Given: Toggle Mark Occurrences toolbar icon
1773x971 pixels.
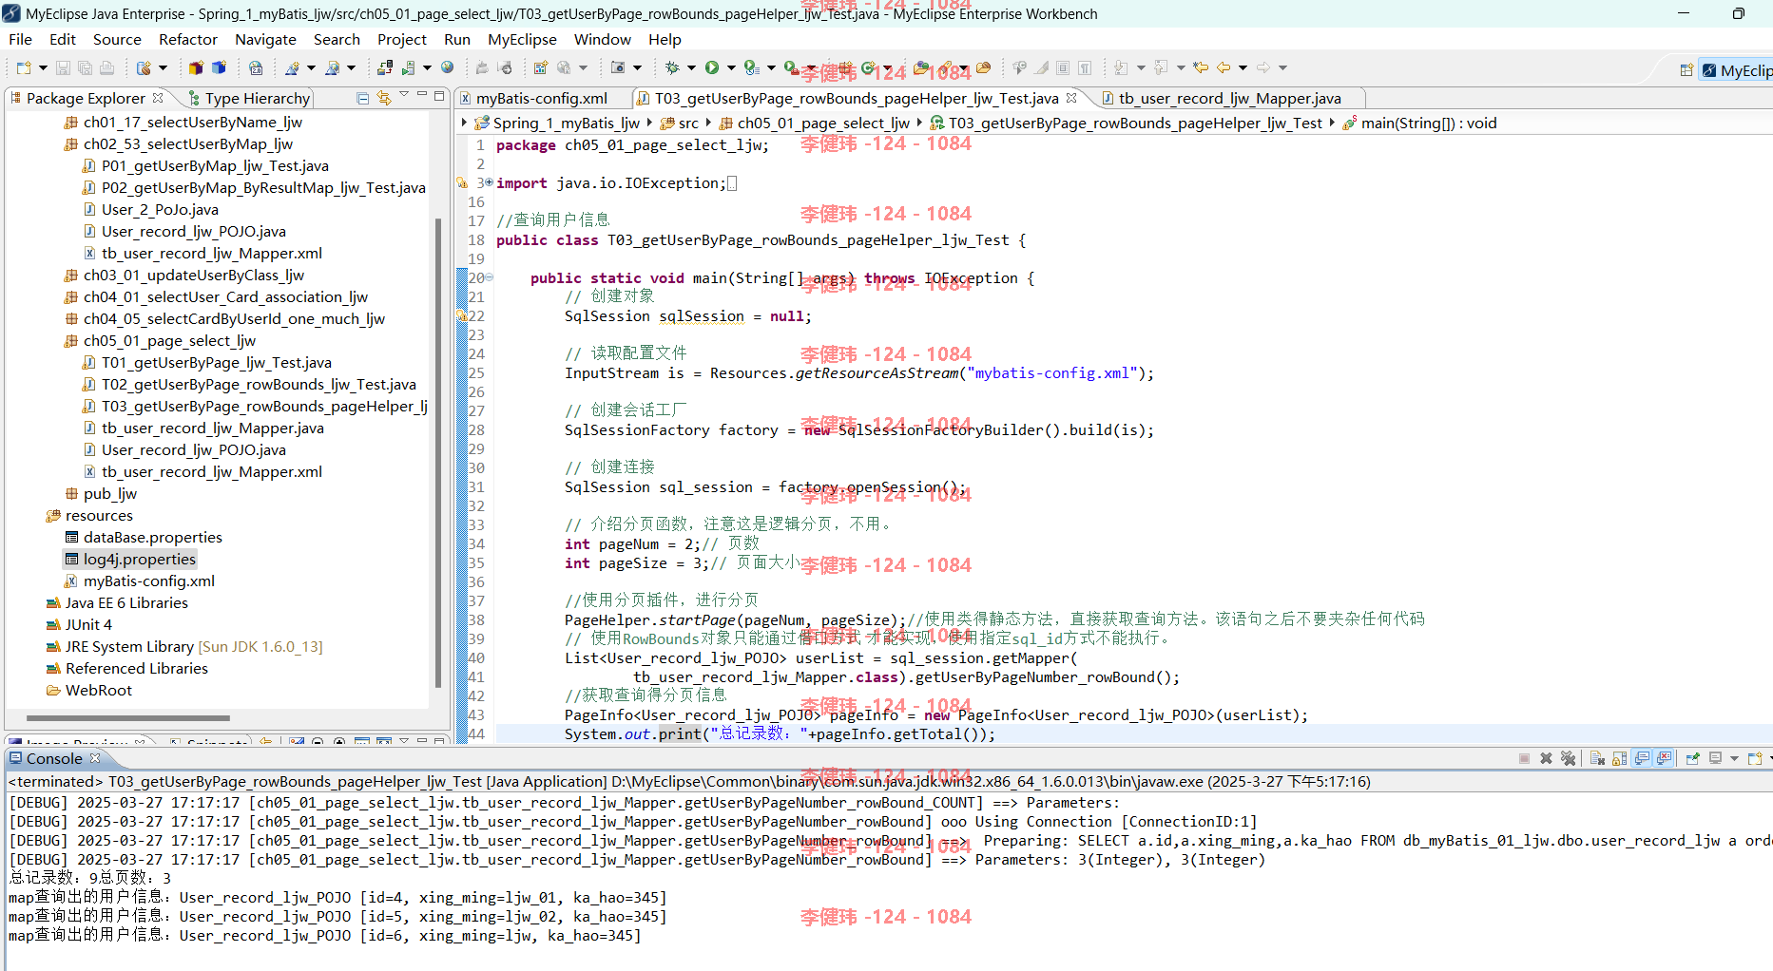Looking at the screenshot, I should tap(1042, 68).
